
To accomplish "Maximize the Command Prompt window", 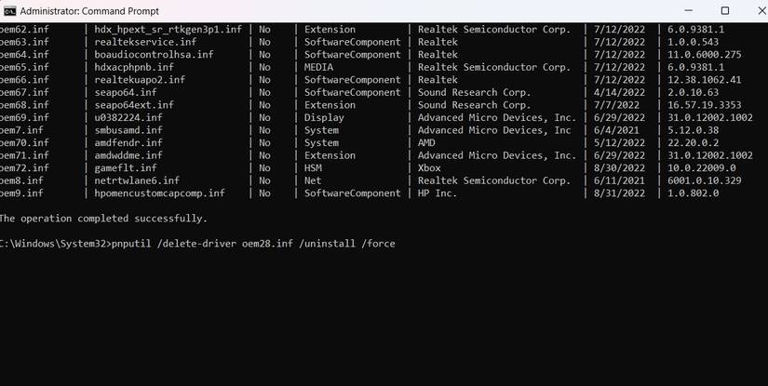I will (x=725, y=11).
